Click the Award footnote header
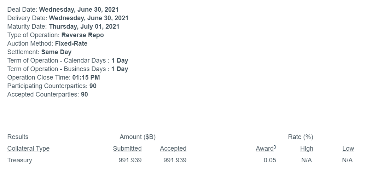The height and width of the screenshot is (180, 366). click(x=266, y=149)
